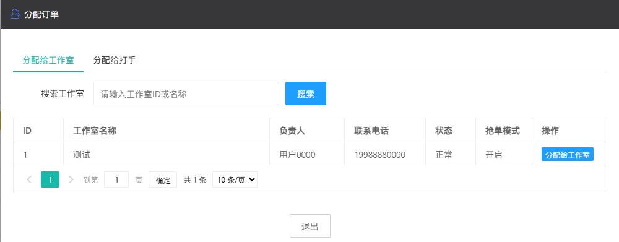
Task: Click the 开启 grab mode cell
Action: pyautogui.click(x=504, y=155)
